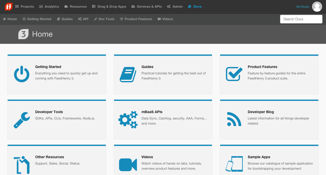This screenshot has width=326, height=175.
Task: Open the Analytics section
Action: pyautogui.click(x=49, y=7)
